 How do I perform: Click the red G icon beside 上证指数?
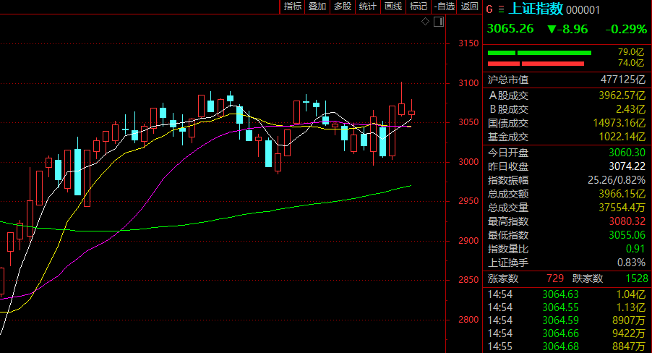coord(489,9)
